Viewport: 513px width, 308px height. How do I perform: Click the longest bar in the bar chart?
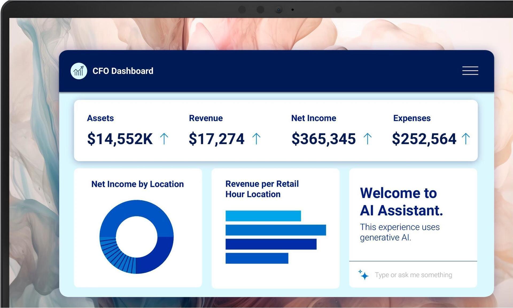(275, 230)
